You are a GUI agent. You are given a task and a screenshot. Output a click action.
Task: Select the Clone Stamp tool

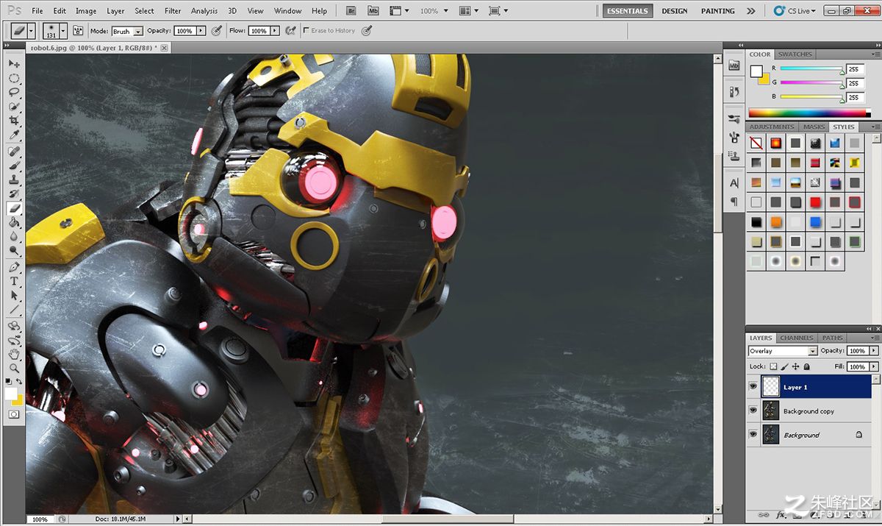[14, 180]
